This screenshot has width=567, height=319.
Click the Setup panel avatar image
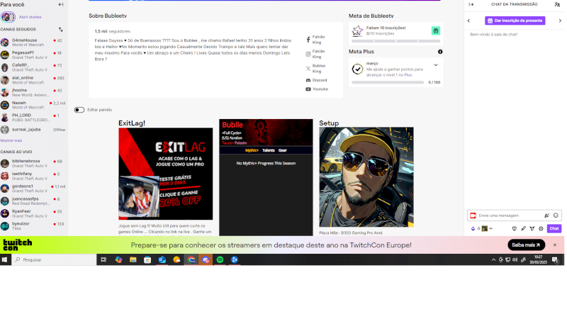pyautogui.click(x=366, y=177)
